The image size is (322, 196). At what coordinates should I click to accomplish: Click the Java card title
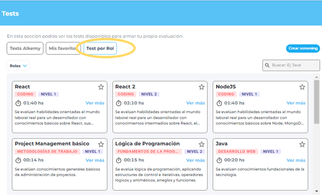[x=221, y=144]
